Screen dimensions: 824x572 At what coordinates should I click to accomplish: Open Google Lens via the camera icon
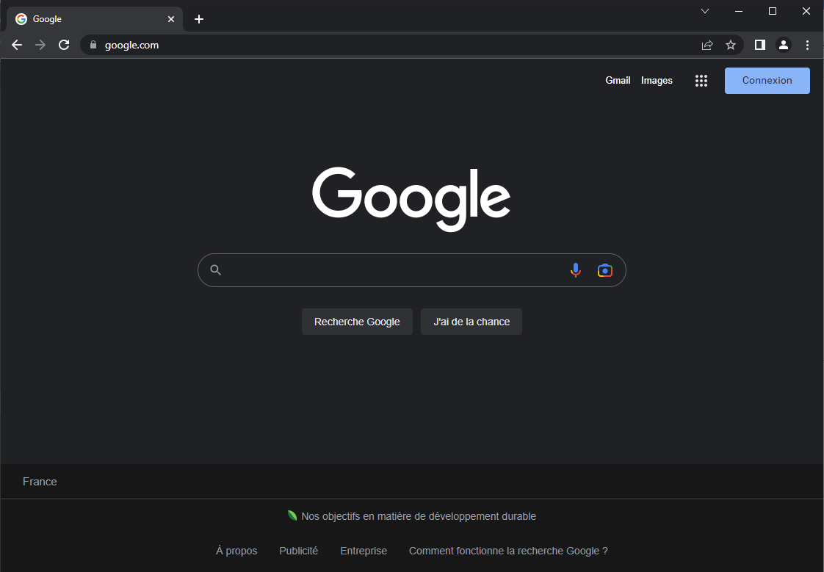click(604, 270)
